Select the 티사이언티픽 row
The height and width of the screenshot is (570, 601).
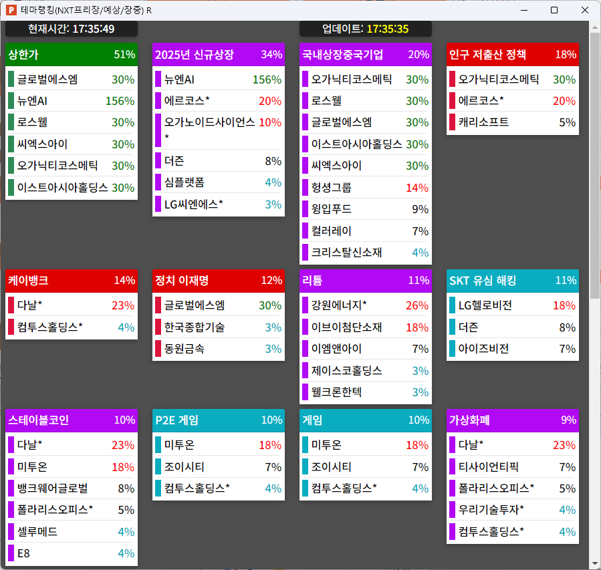[x=513, y=467]
